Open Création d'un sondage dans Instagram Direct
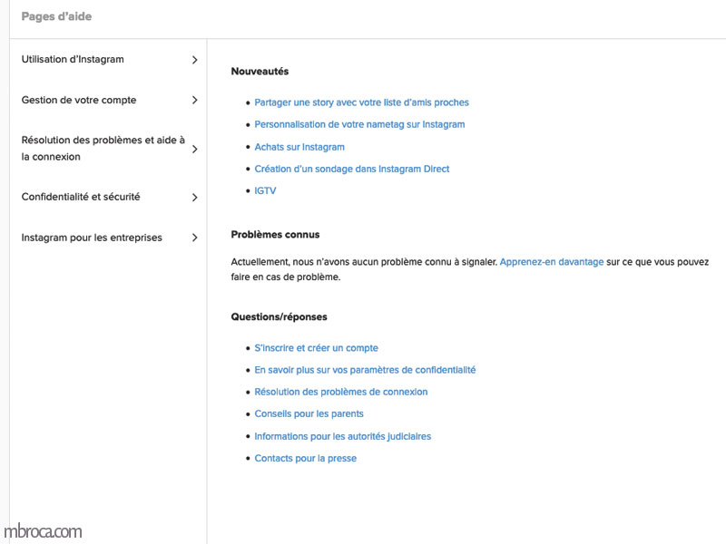The height and width of the screenshot is (544, 726). [352, 169]
